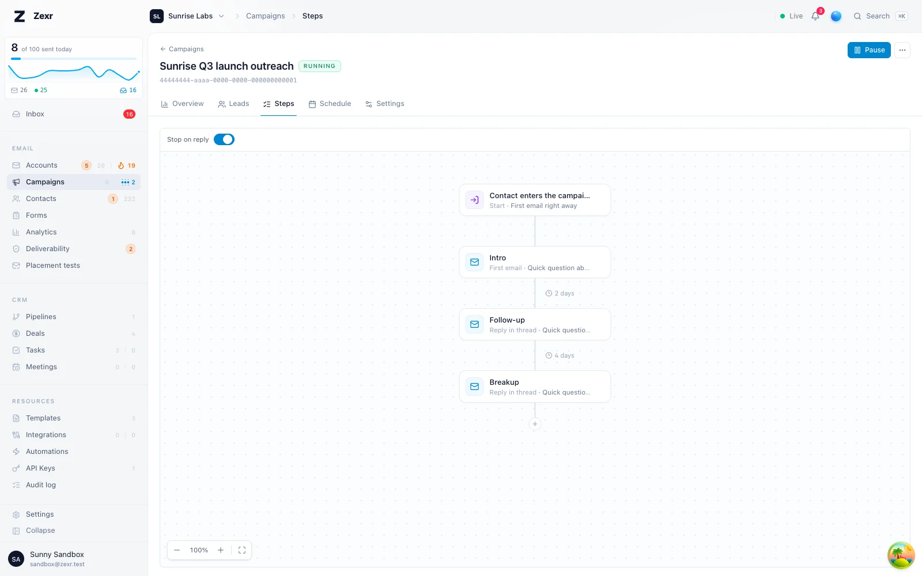This screenshot has width=922, height=576.
Task: Switch to the campaign Settings tab
Action: pos(384,104)
